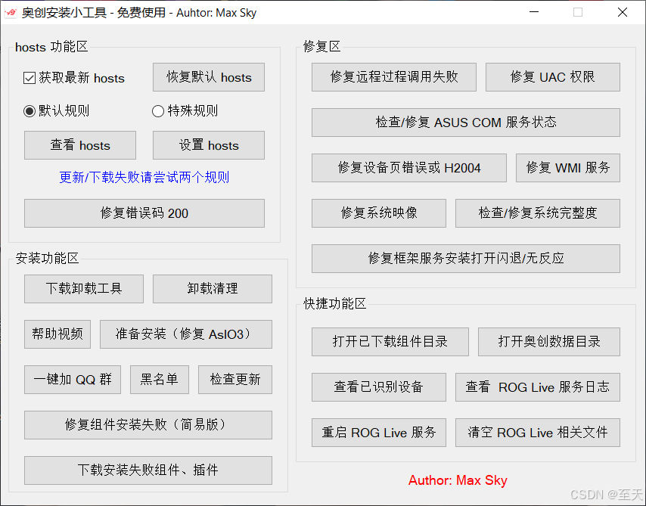646x506 pixels.
Task: Click 清空 ROG Live 相关文件 button
Action: (537, 432)
